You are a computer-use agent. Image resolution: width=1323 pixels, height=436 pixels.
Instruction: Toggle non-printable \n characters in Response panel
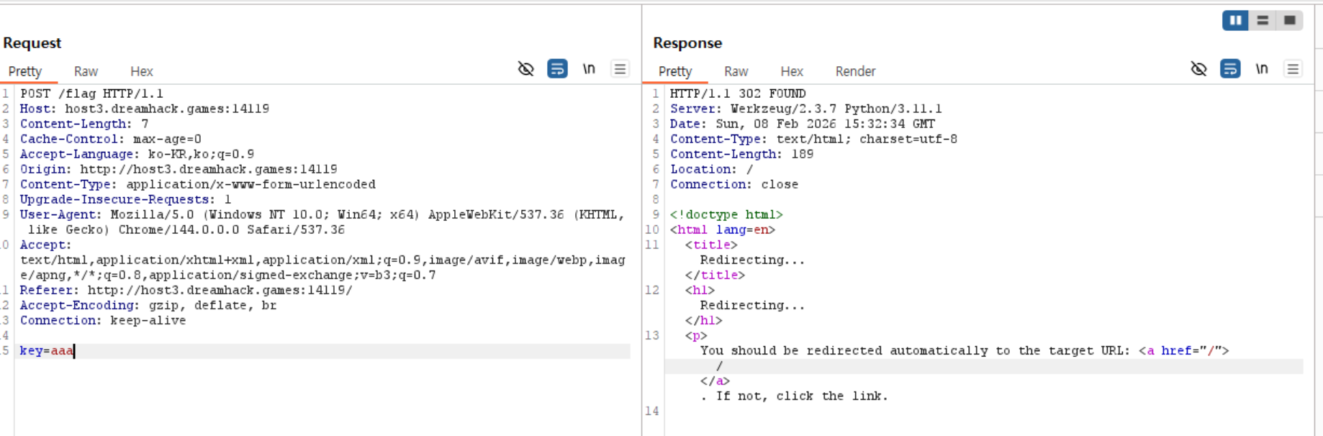[x=1262, y=69]
